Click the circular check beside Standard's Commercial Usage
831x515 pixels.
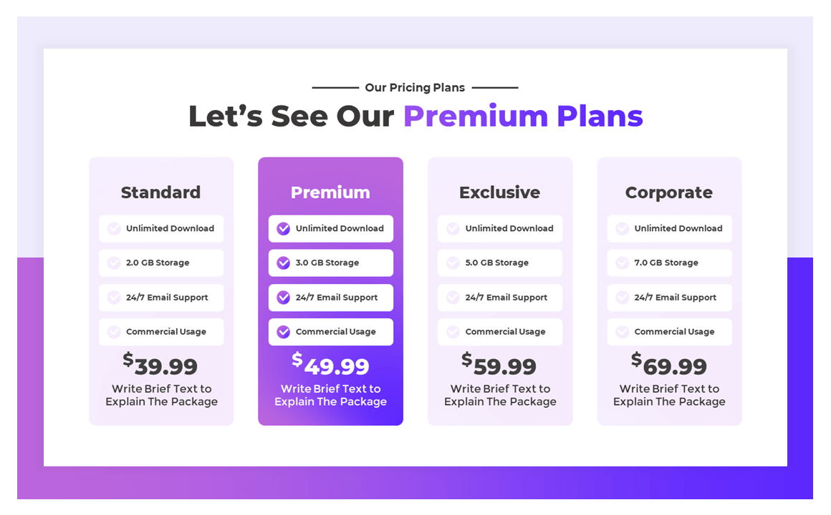pos(113,332)
